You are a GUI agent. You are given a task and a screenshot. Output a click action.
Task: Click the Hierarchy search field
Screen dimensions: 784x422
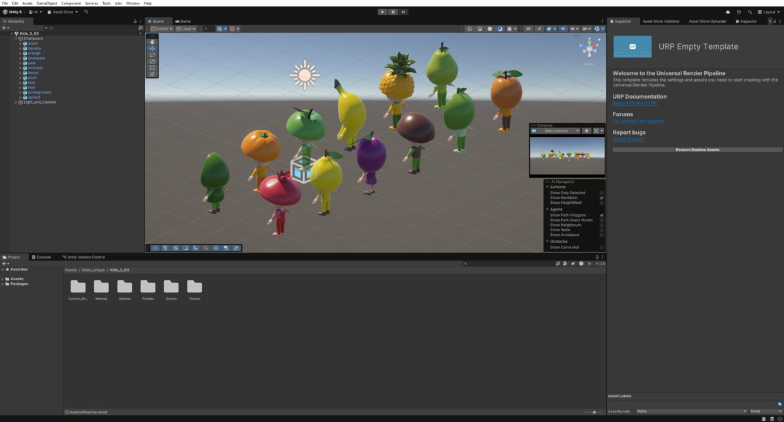[91, 28]
